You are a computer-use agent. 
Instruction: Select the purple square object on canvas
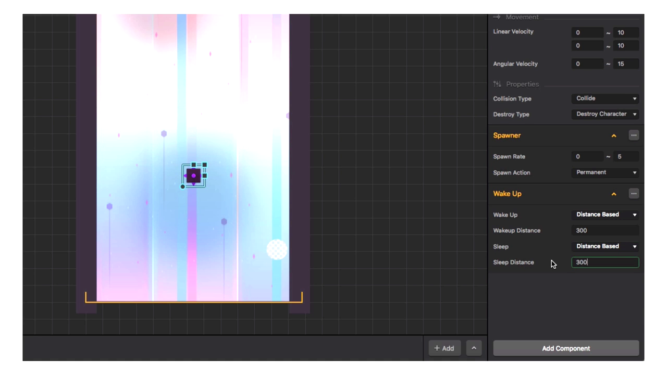tap(193, 176)
